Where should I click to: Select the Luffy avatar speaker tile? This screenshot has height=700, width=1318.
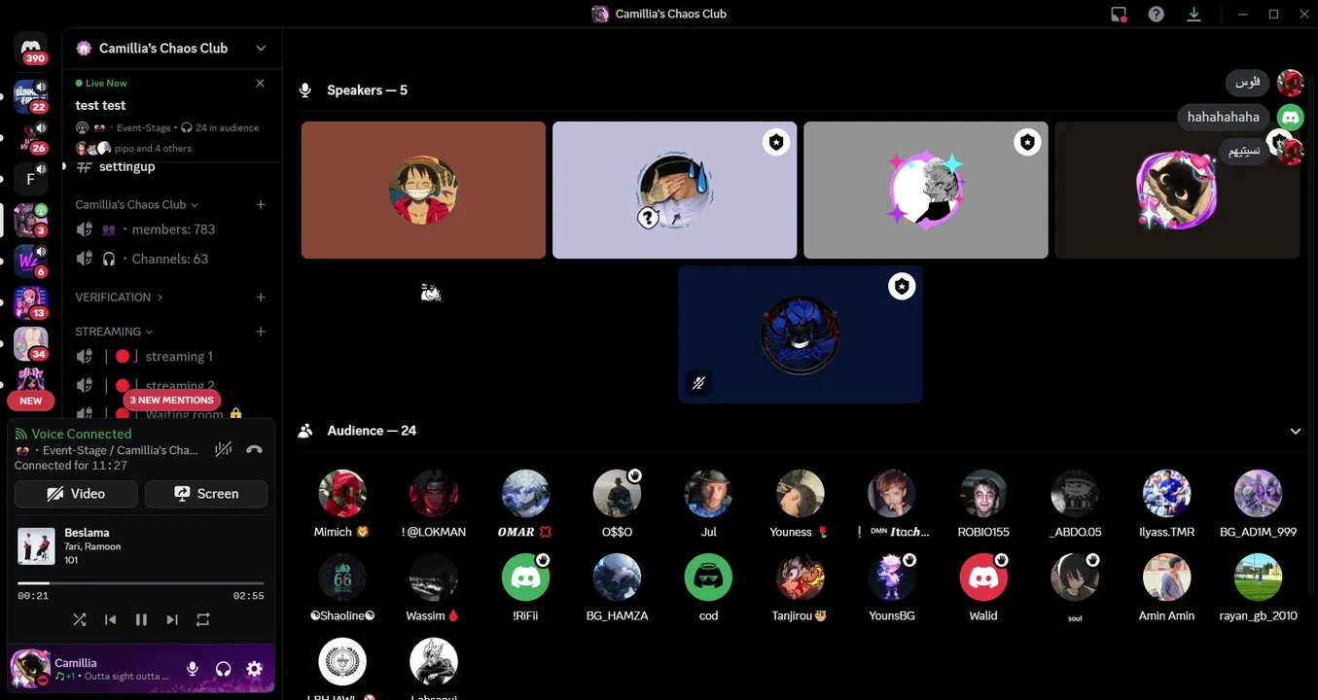[423, 191]
